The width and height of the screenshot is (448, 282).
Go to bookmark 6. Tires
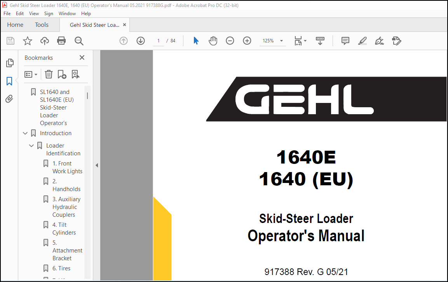click(x=61, y=268)
